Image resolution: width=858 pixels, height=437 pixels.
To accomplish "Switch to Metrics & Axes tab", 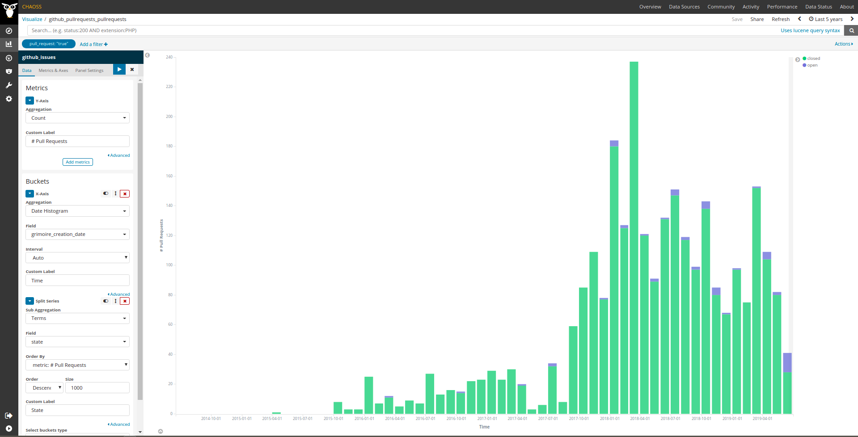I will coord(53,70).
